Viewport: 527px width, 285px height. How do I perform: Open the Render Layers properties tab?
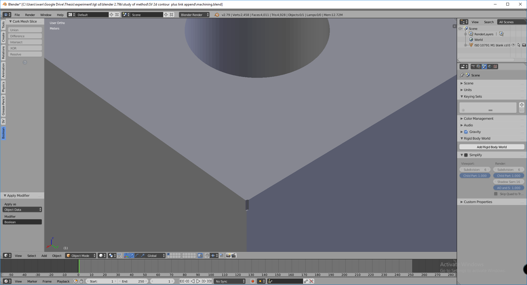479,66
